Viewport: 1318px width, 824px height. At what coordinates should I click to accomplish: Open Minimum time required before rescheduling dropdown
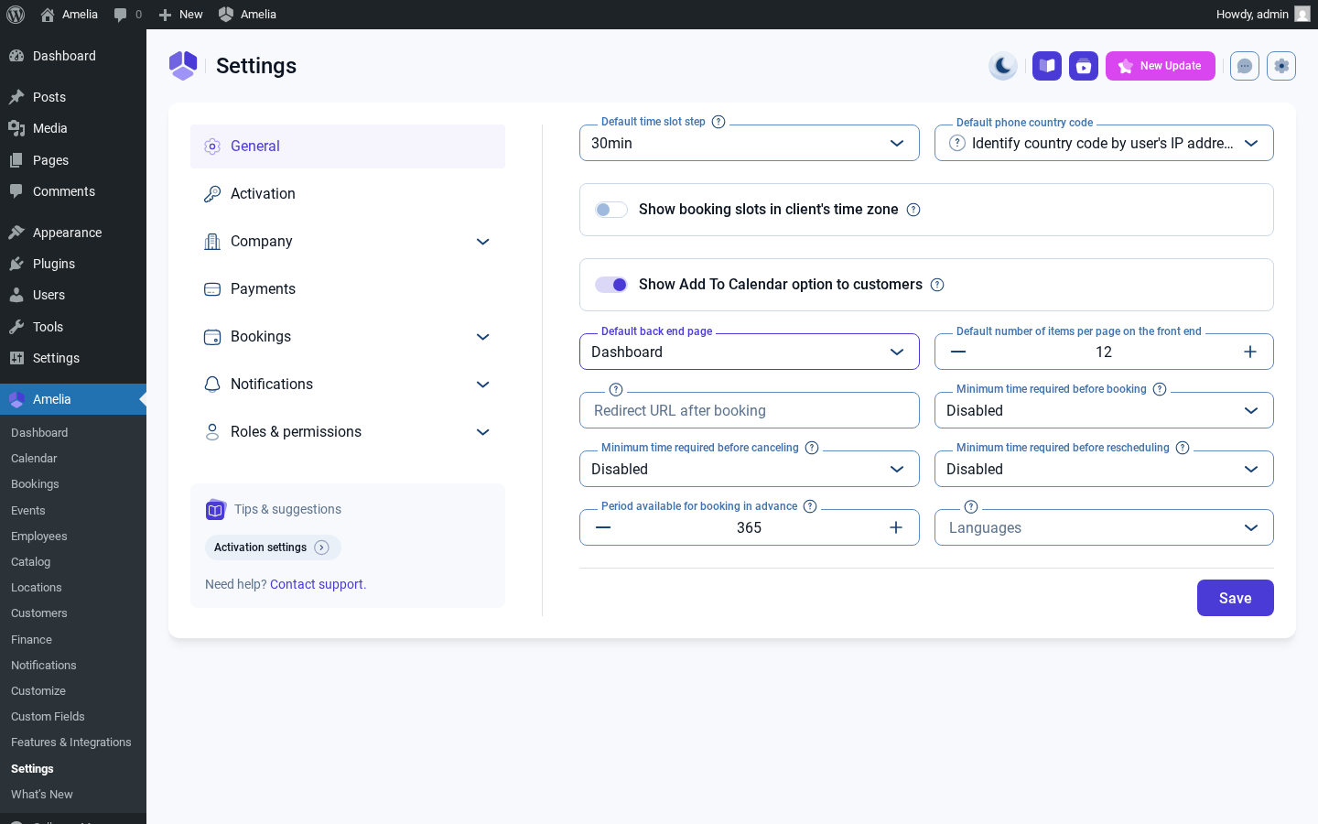point(1104,469)
